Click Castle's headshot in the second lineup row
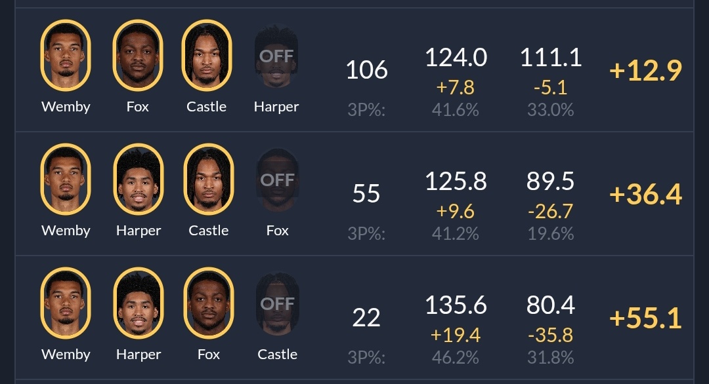 208,180
